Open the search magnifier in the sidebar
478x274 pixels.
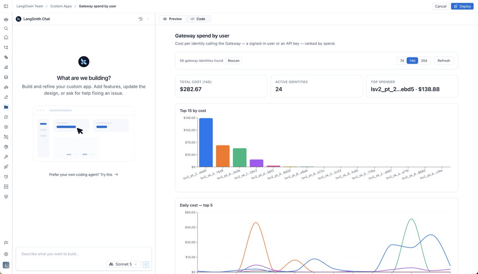point(6,29)
